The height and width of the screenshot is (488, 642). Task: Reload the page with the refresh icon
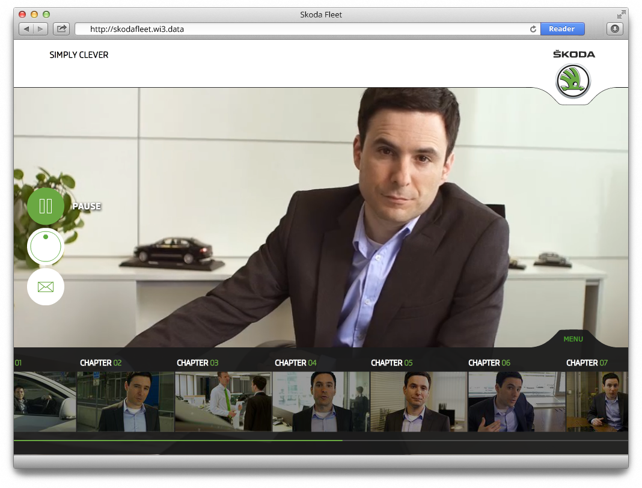tap(533, 29)
